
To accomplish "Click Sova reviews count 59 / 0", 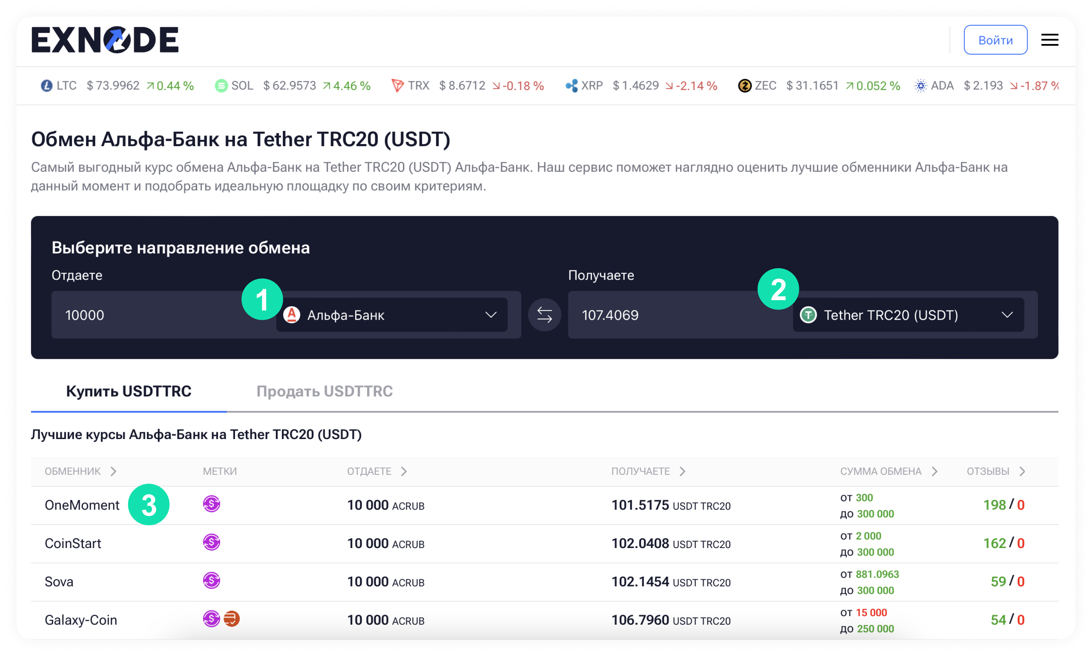I will tap(1007, 582).
